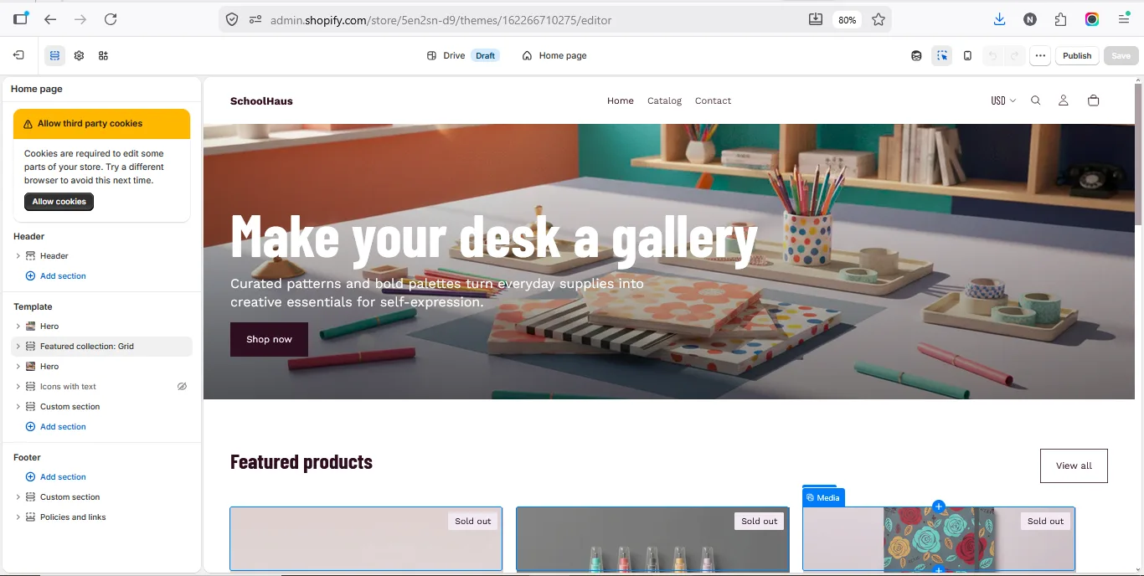Screen dimensions: 1144x576
Task: Expand the second Hero section chevron
Action: click(18, 366)
